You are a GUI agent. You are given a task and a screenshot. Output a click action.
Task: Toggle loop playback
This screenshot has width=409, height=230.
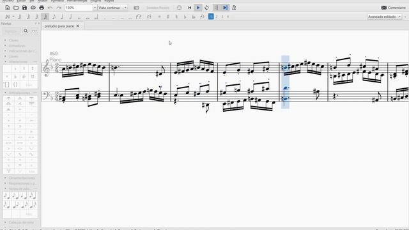pos(206,8)
